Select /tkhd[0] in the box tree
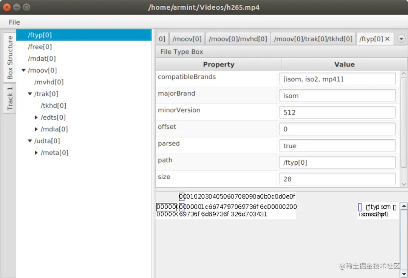 coord(53,106)
